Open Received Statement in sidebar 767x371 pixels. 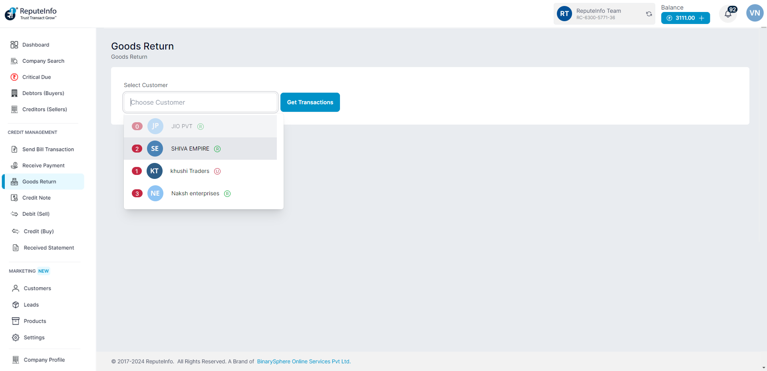pyautogui.click(x=49, y=248)
